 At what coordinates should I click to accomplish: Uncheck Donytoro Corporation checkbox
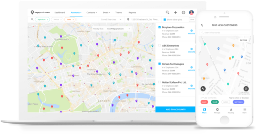159,27
